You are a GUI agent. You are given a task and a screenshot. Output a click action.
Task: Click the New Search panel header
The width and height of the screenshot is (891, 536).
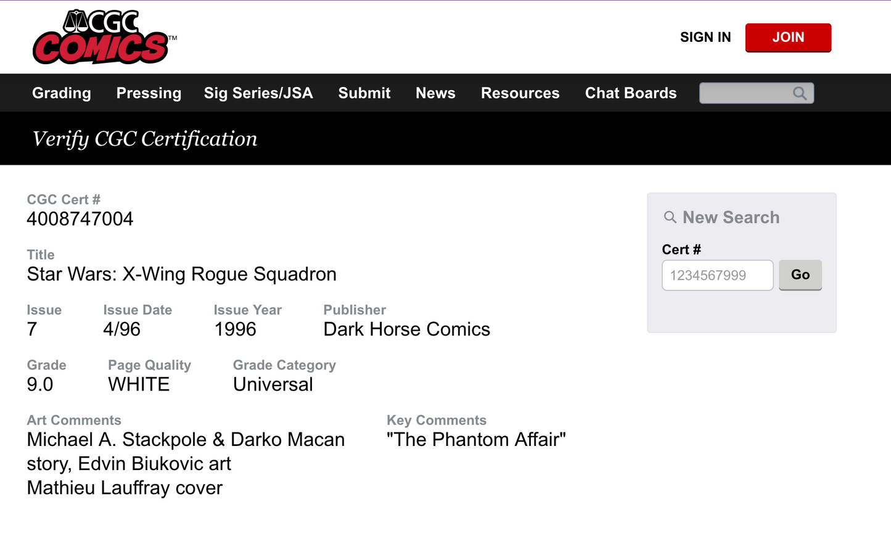[x=731, y=217]
